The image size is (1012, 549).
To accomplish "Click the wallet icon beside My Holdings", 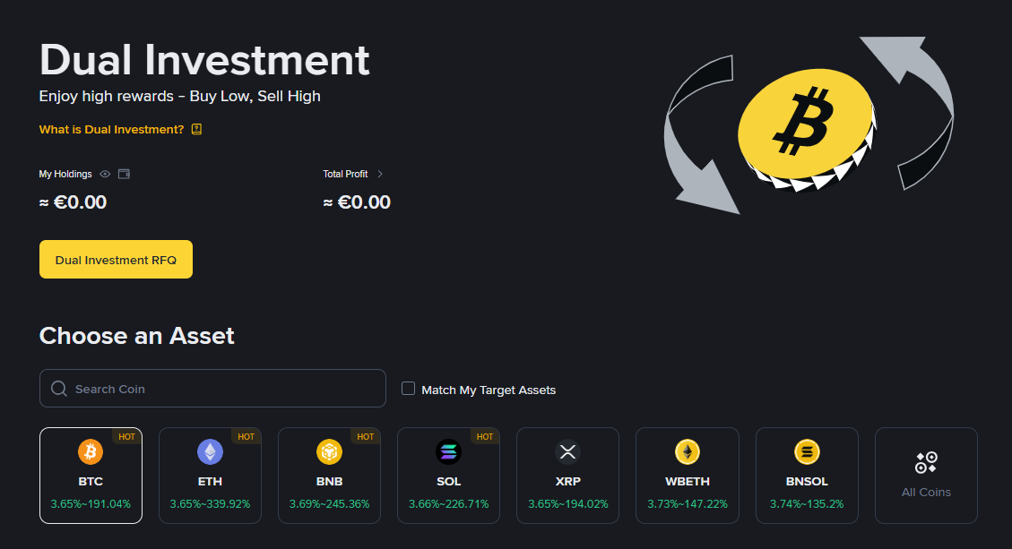I will [x=125, y=174].
